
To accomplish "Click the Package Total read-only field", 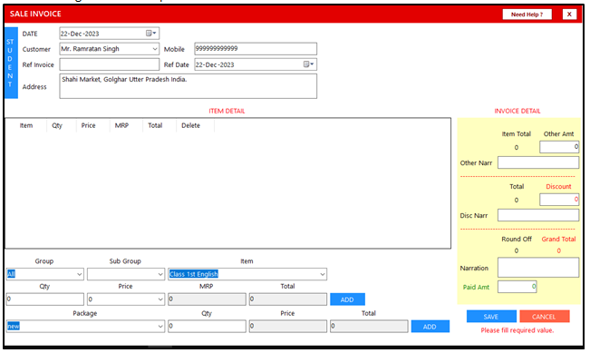I will (369, 327).
